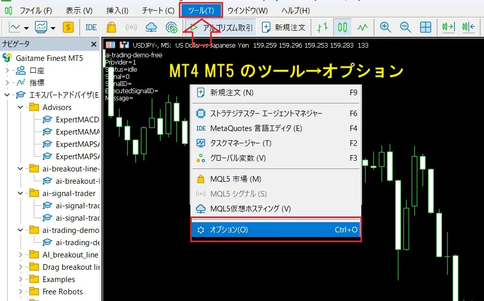Image resolution: width=484 pixels, height=301 pixels.
Task: Toggle the アルゴリズム取引 button
Action: [220, 28]
